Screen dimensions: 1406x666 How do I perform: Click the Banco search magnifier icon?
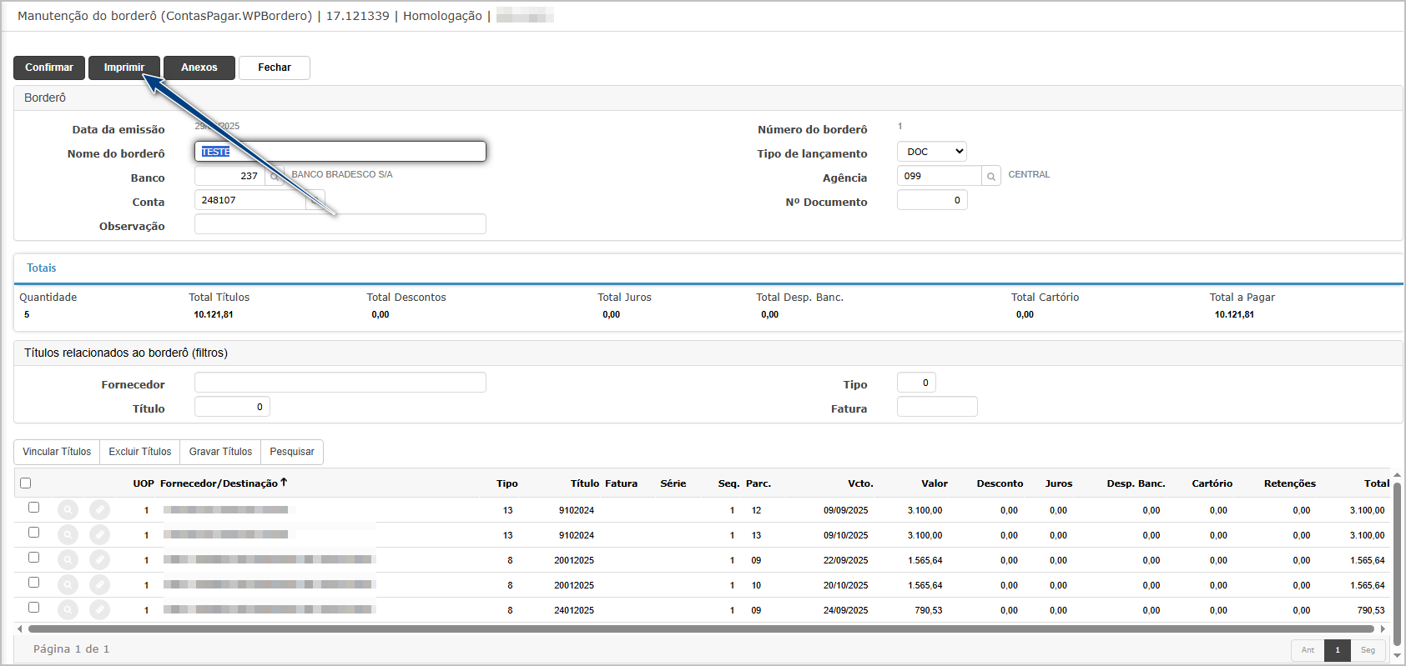tap(274, 177)
